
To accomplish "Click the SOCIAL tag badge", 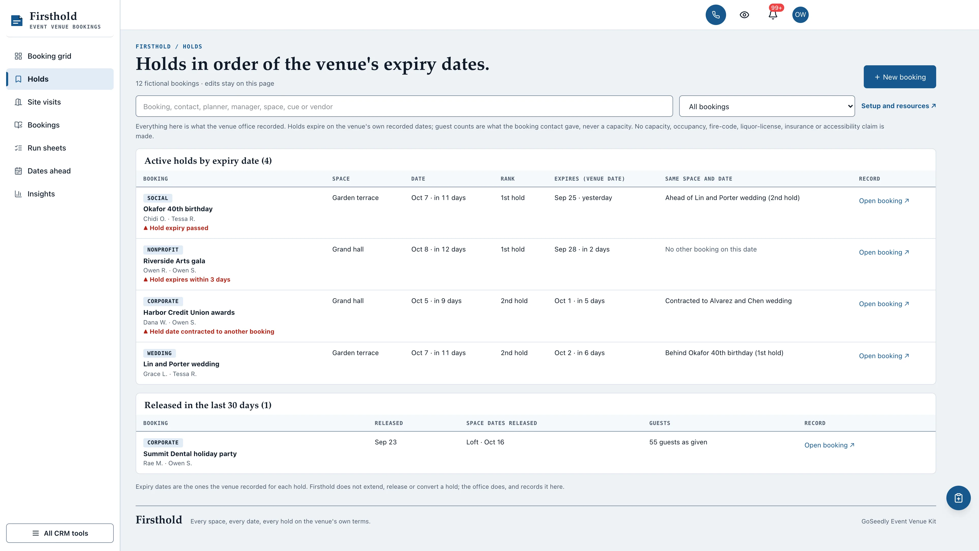I will pos(157,198).
